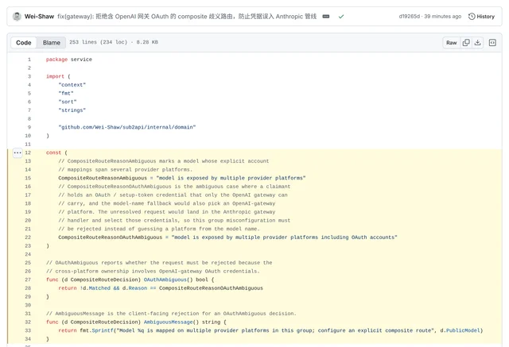Select line number 27
The height and width of the screenshot is (347, 509).
[x=28, y=280]
